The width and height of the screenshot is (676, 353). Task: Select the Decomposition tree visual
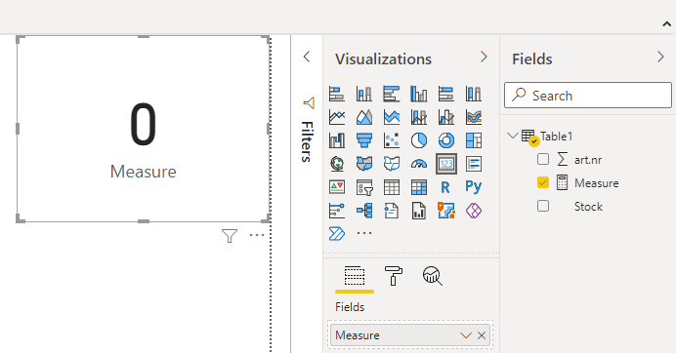point(363,211)
